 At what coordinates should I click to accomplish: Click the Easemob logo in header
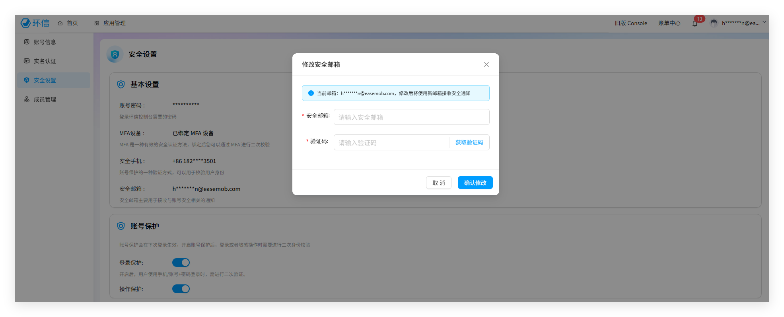[35, 23]
